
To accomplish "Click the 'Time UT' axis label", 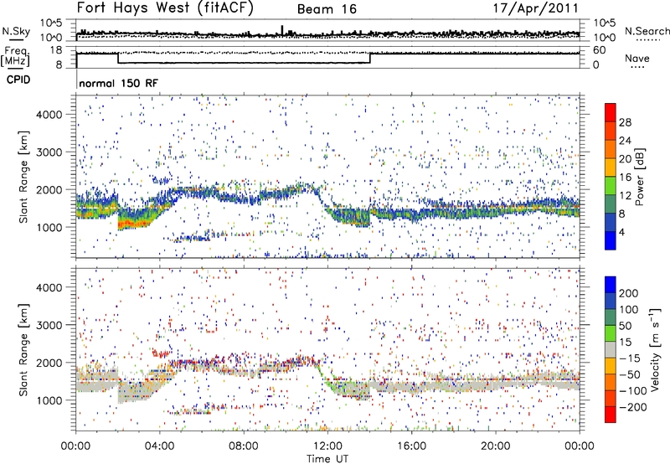I will [327, 459].
